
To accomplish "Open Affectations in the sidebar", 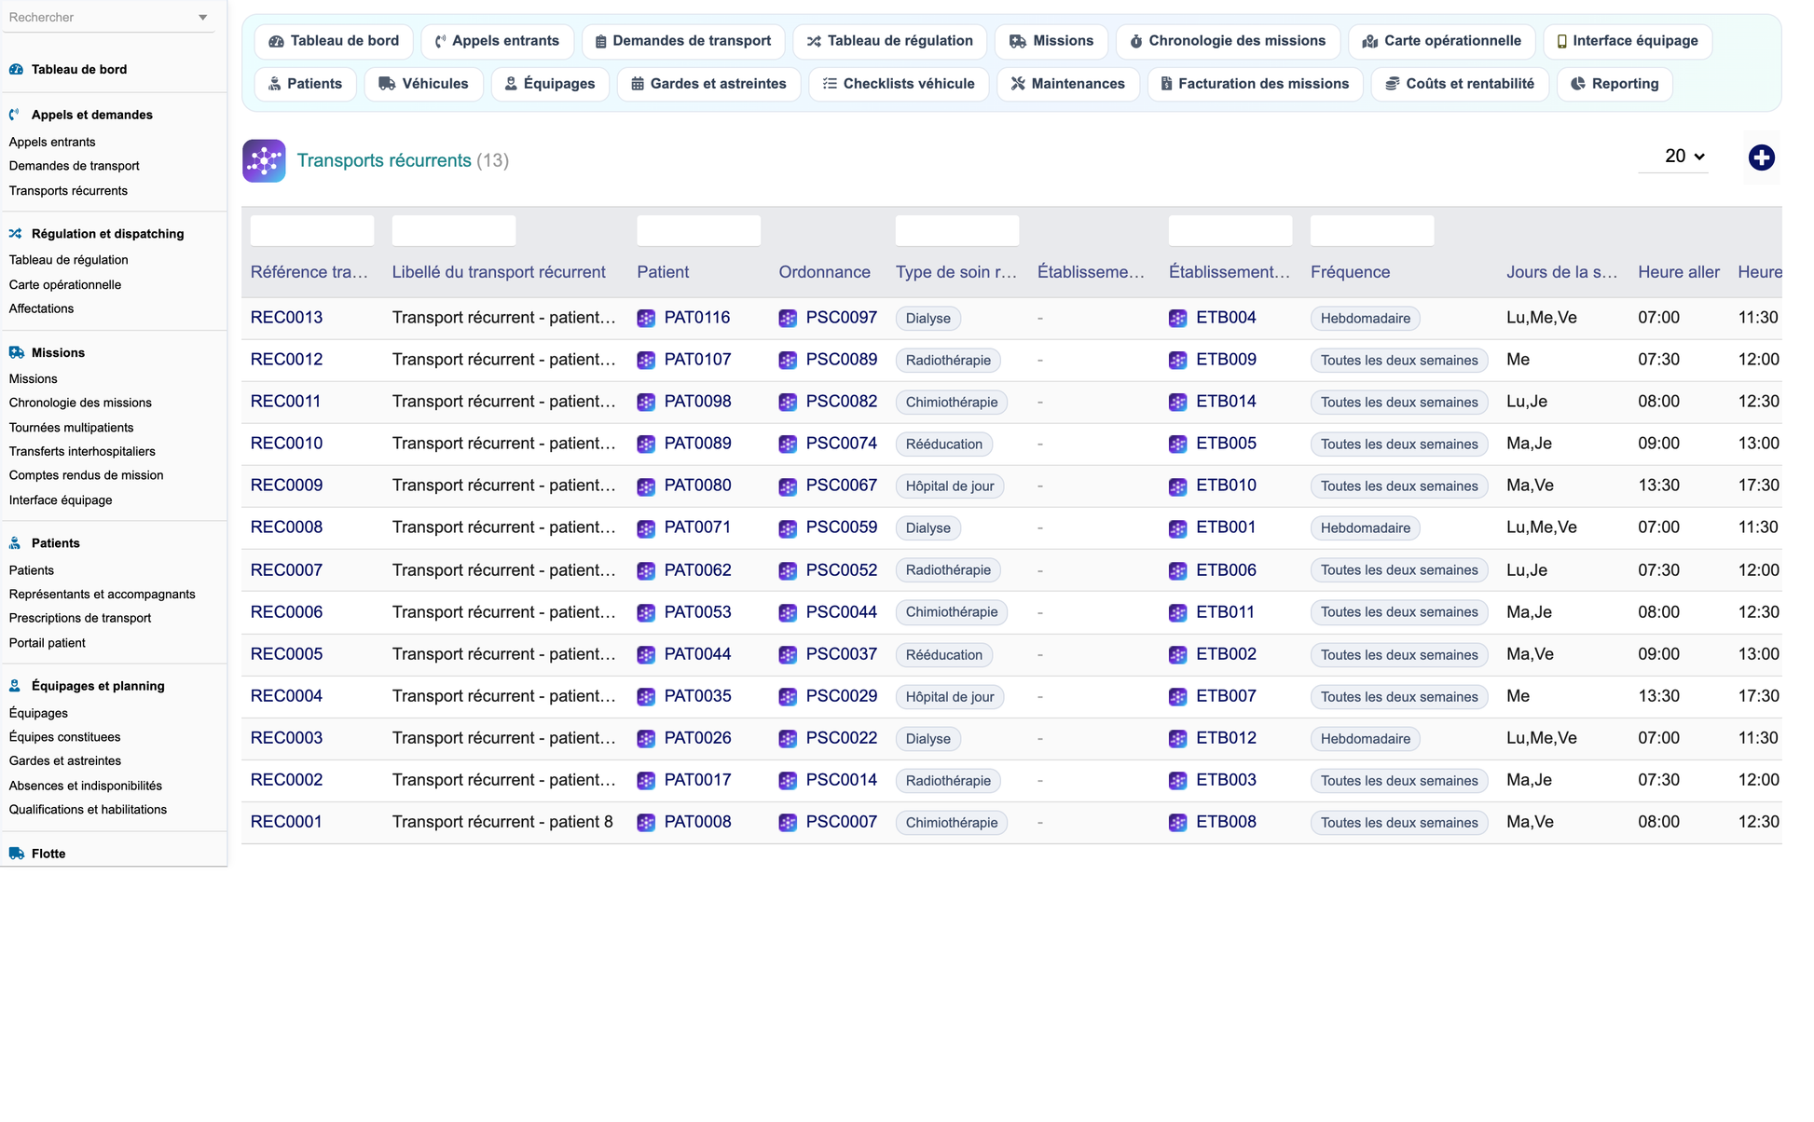I will (42, 308).
